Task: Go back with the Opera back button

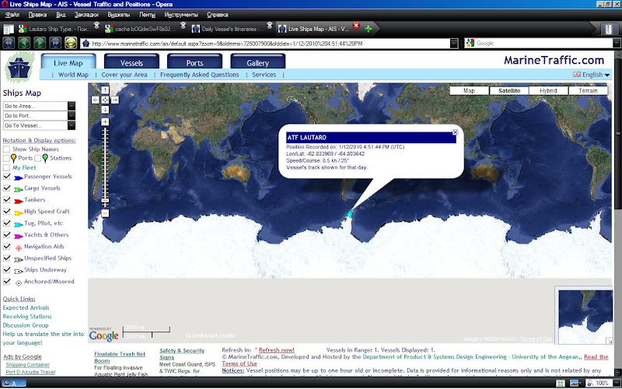Action: click(24, 43)
